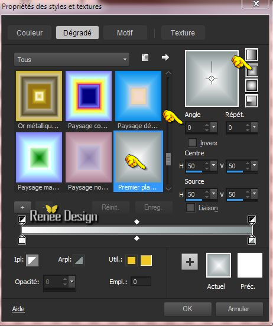Image resolution: width=273 pixels, height=326 pixels.
Task: Toggle the Liaison checkbox
Action: (191, 208)
